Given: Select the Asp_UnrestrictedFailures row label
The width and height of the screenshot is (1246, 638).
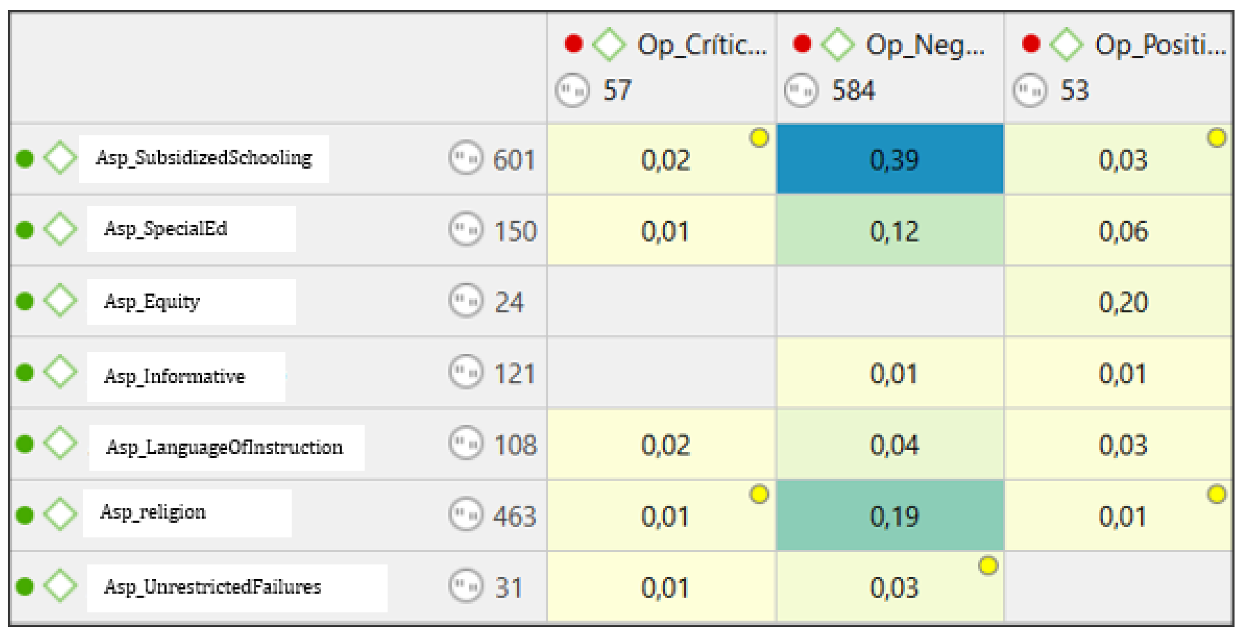Looking at the screenshot, I should 213,587.
